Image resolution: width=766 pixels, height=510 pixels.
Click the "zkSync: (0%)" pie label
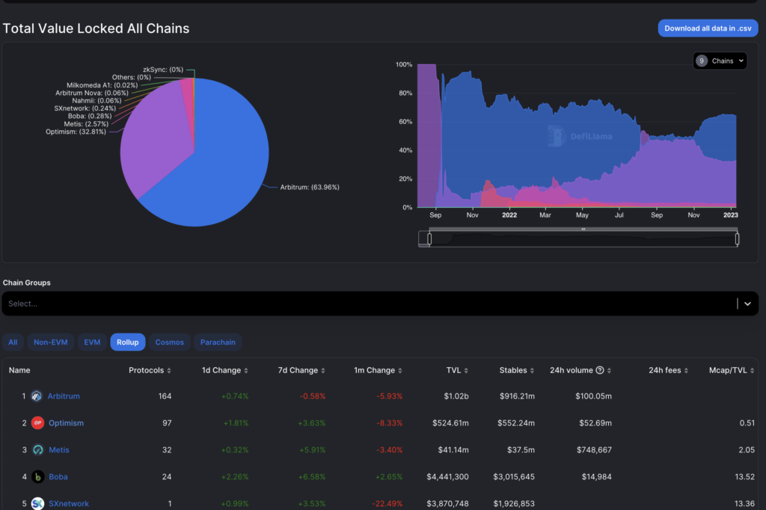[163, 70]
